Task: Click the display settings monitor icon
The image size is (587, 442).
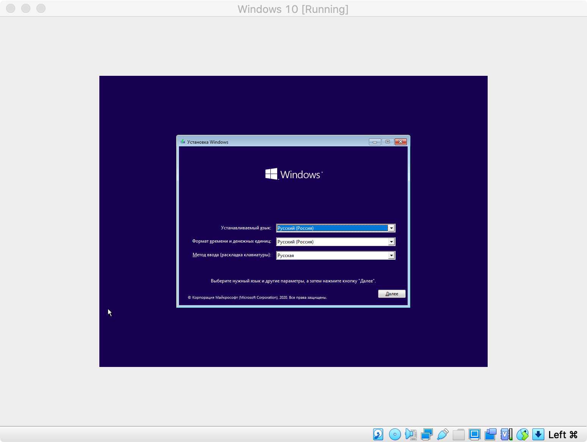Action: pyautogui.click(x=474, y=434)
